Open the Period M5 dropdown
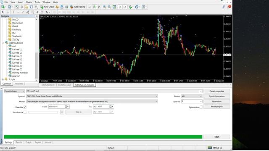The height and width of the screenshot is (151, 269). tap(192, 96)
